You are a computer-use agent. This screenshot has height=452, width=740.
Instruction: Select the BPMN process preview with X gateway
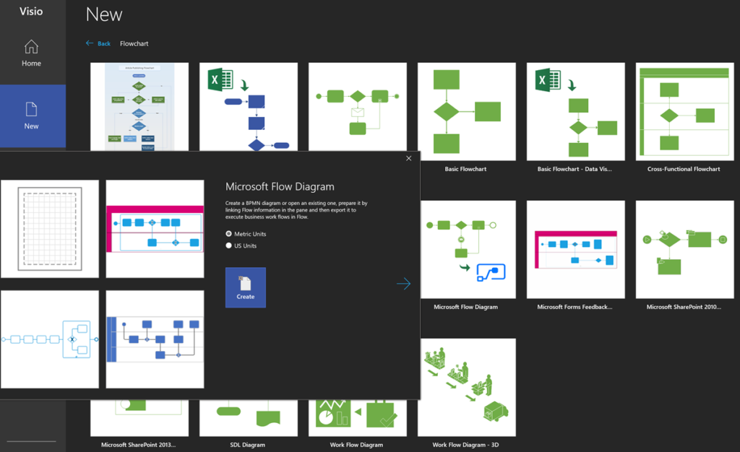click(x=50, y=339)
